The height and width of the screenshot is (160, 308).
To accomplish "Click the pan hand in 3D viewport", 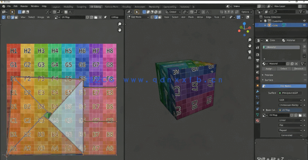I will coord(250,46).
